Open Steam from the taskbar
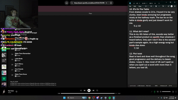Screen dimensions: 178x100 (x=101, y=98)
